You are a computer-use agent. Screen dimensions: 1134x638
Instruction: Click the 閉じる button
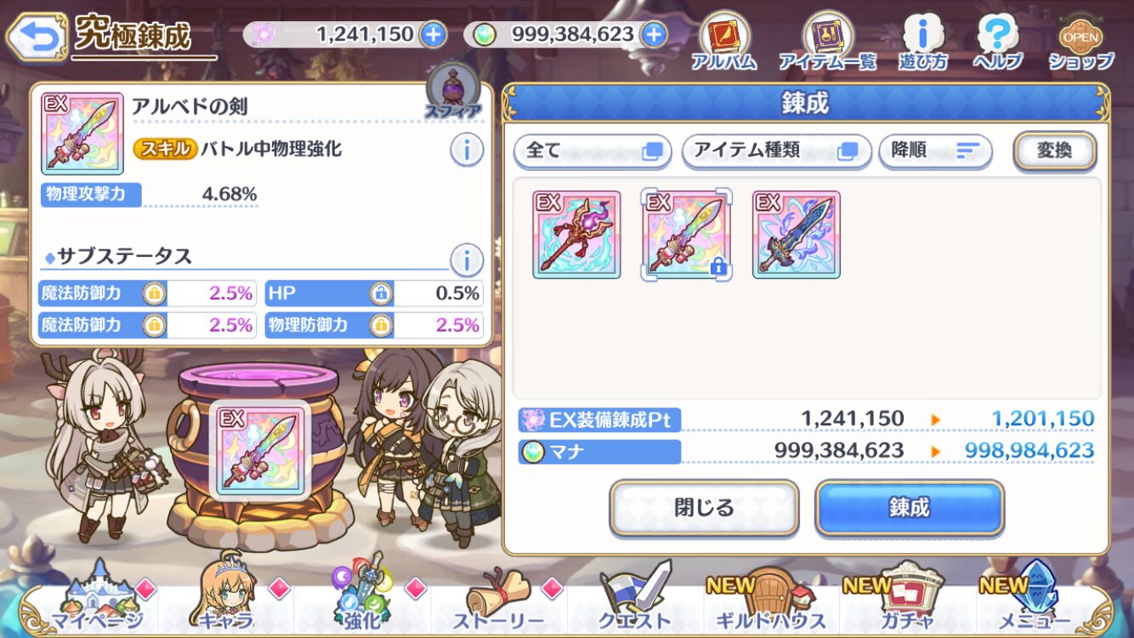pos(704,508)
